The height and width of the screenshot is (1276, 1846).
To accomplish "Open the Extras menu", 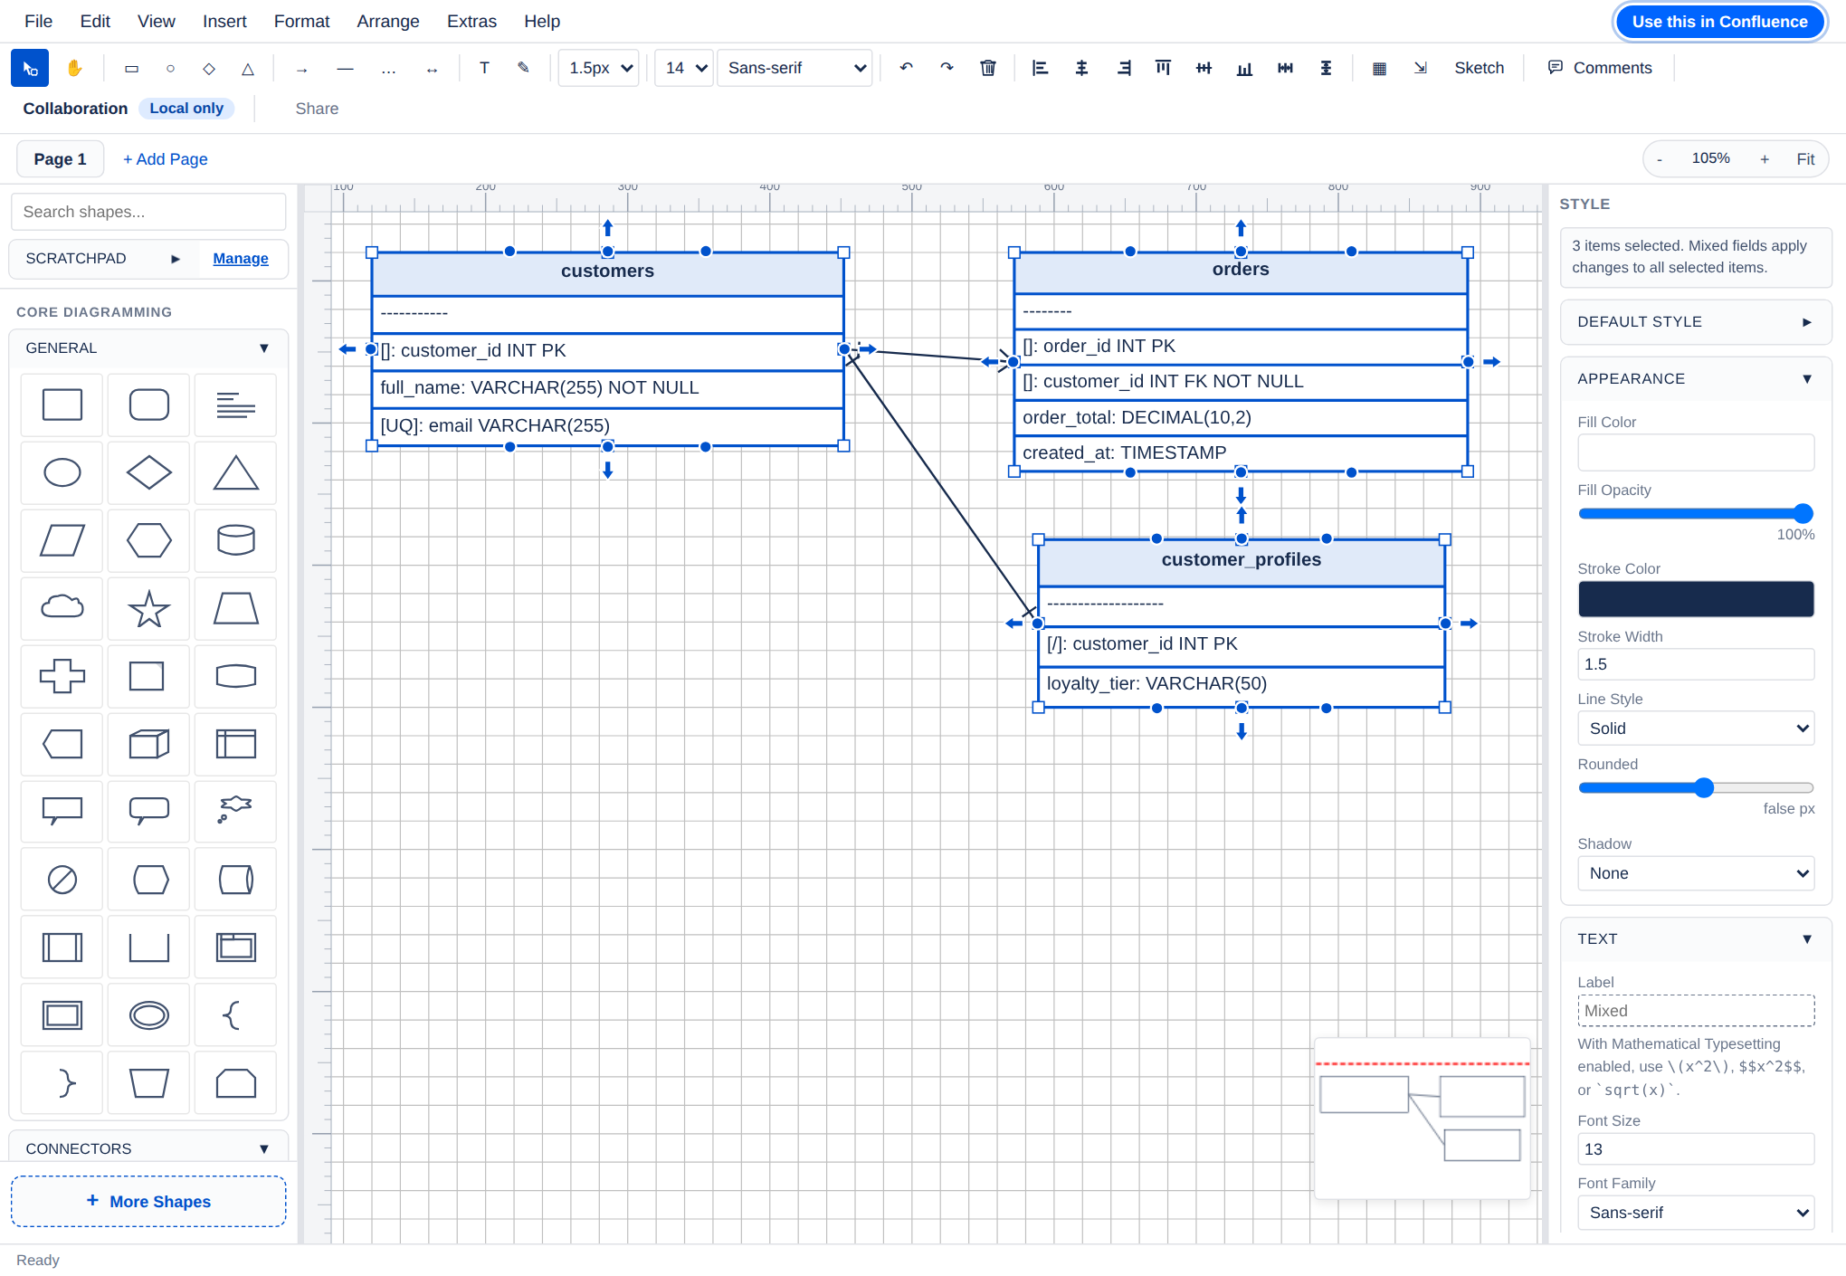I will pyautogui.click(x=471, y=21).
